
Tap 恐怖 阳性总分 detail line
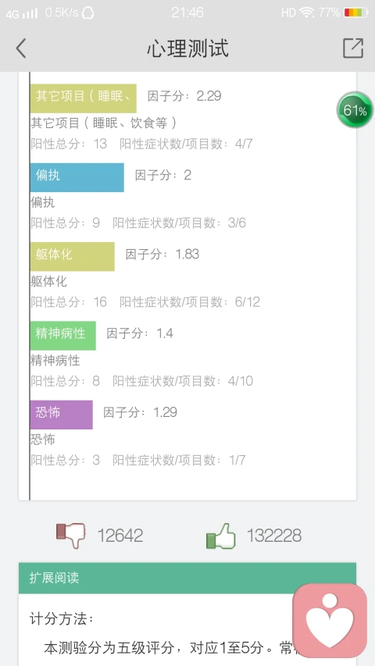(137, 460)
